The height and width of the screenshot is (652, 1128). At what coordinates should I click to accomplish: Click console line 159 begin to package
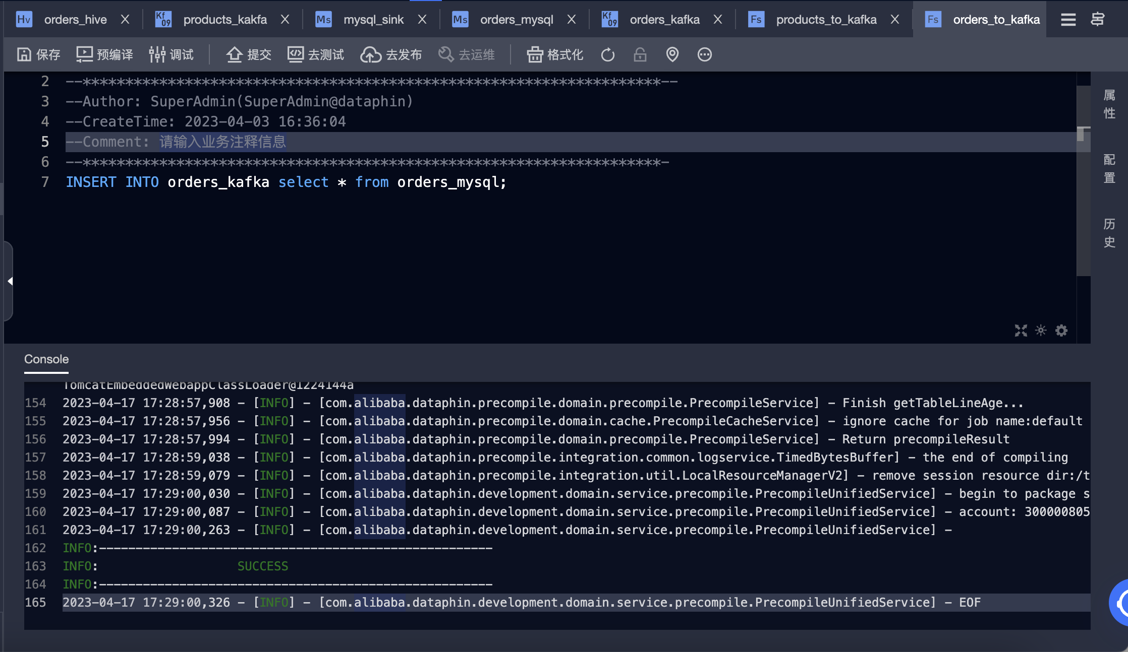[x=1024, y=493]
